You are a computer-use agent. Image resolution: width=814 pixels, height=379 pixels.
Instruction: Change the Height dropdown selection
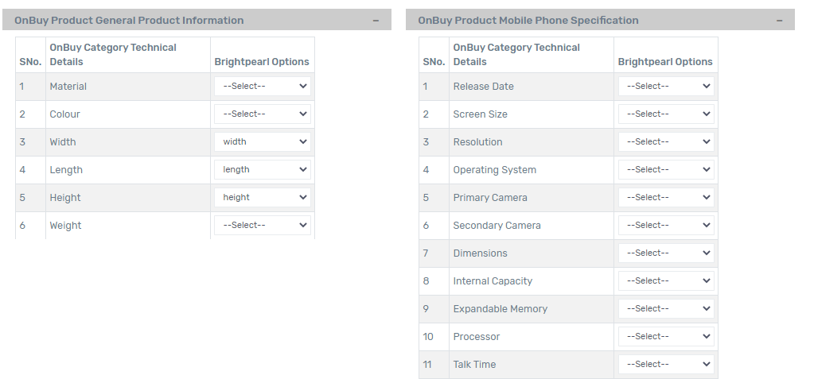point(262,198)
